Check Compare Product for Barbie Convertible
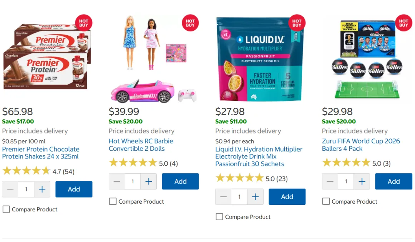 pos(113,202)
